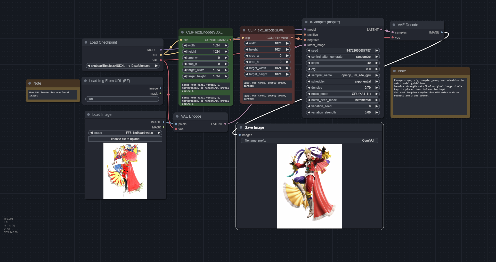Click the MASK output socket on Load Image
This screenshot has width=496, height=262.
(x=164, y=127)
